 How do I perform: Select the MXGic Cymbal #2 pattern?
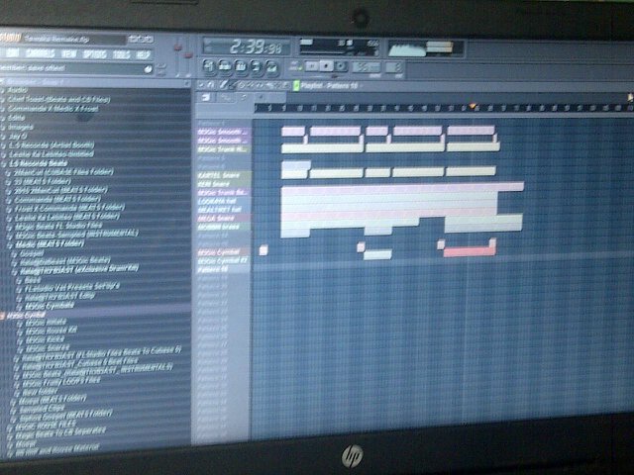[x=223, y=261]
